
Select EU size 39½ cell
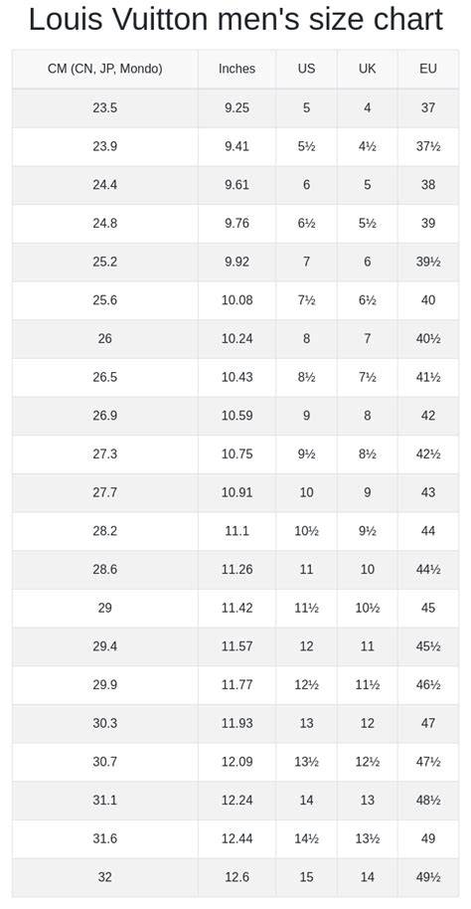click(428, 262)
